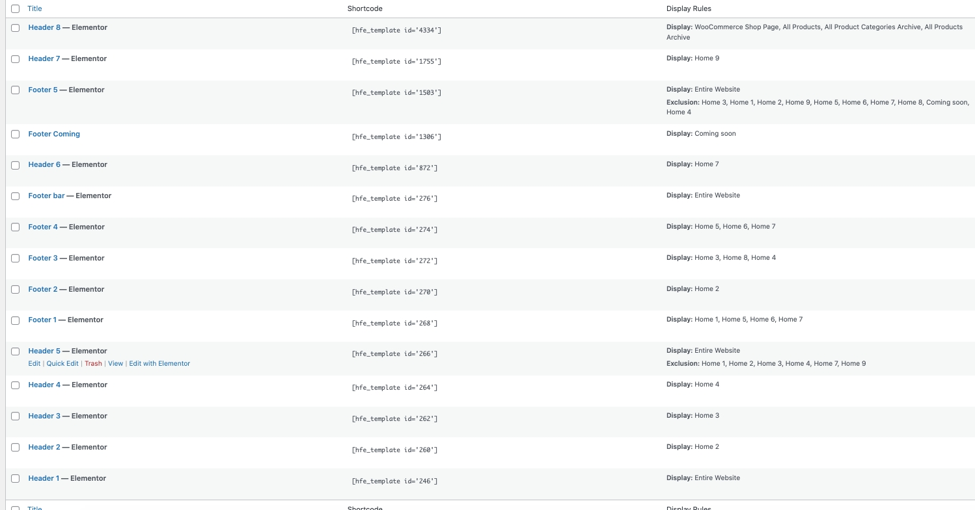
Task: Click the Footer Coming title link
Action: pos(54,134)
